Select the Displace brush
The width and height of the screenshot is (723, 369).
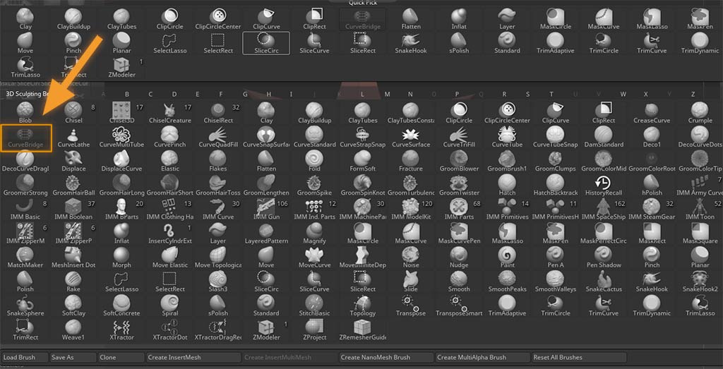(73, 161)
